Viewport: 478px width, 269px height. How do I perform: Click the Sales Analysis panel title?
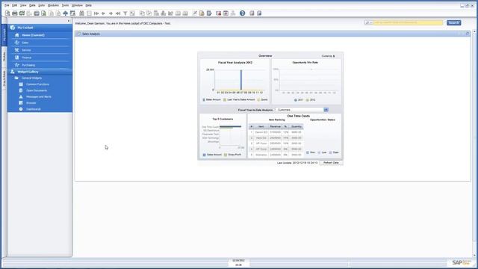(x=91, y=34)
